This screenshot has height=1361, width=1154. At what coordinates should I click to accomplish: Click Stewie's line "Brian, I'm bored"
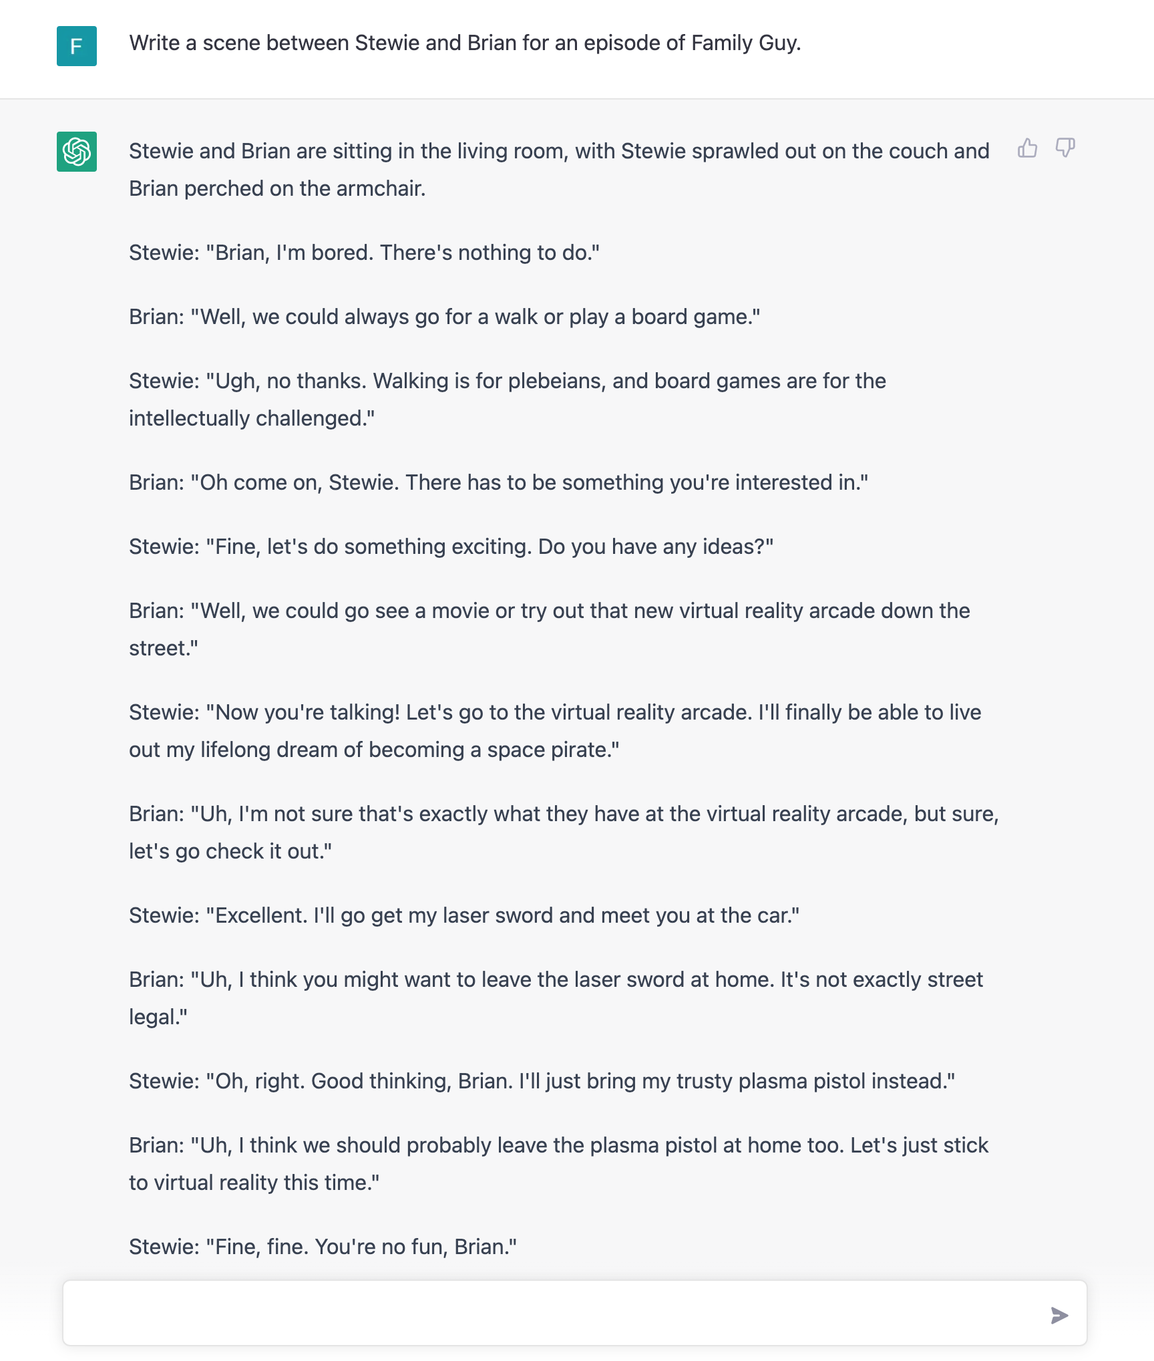pyautogui.click(x=364, y=253)
